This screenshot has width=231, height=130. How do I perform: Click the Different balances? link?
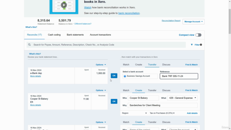click(83, 24)
